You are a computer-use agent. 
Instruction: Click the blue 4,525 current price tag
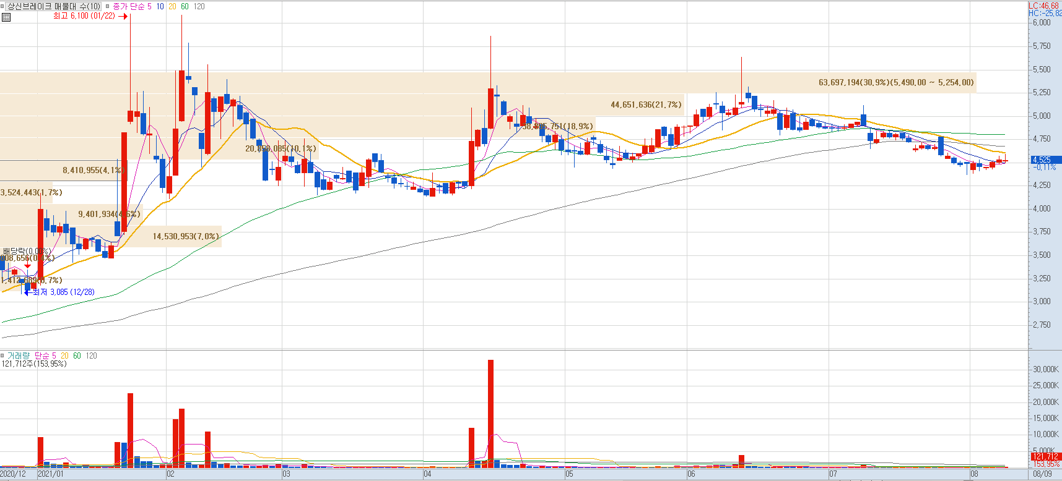click(x=1045, y=160)
